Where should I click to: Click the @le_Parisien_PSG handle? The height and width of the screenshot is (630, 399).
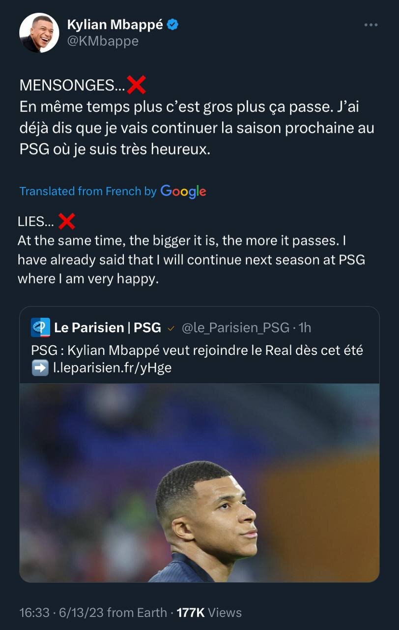(235, 327)
